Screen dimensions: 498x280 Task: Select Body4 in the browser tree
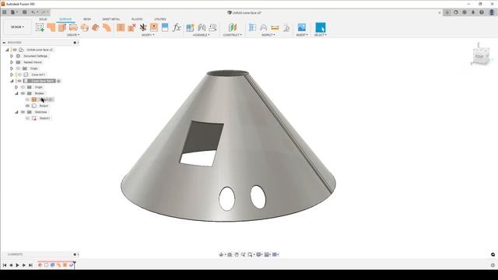click(44, 106)
